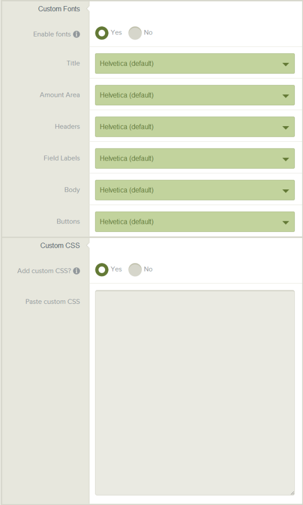Click the arrow on the Buttons dropdown

point(286,222)
